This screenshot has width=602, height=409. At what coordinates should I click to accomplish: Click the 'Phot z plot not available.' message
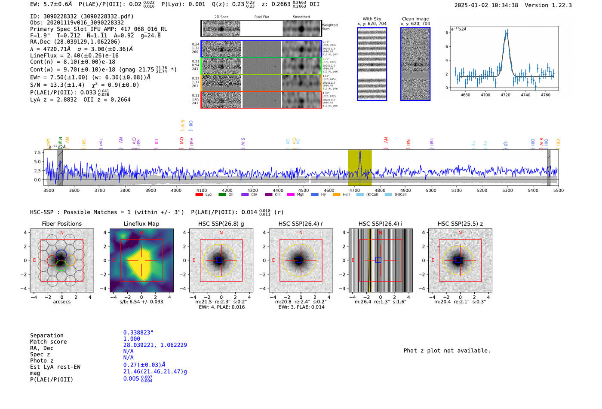(447, 351)
